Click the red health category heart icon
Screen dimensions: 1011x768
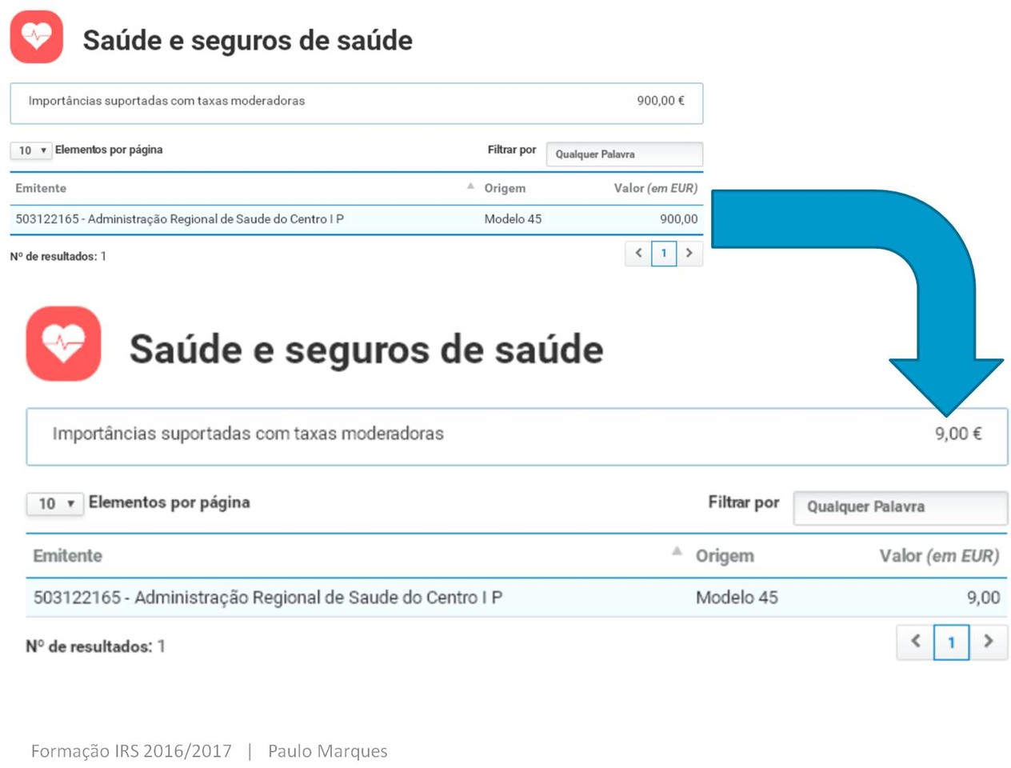click(x=35, y=35)
